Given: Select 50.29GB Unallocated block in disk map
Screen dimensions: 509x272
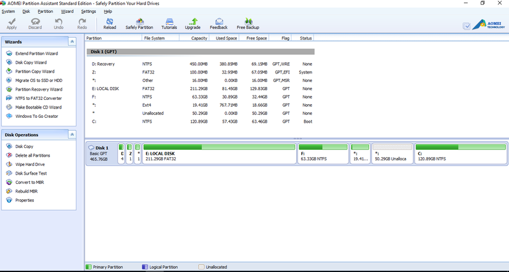Looking at the screenshot, I should [392, 154].
